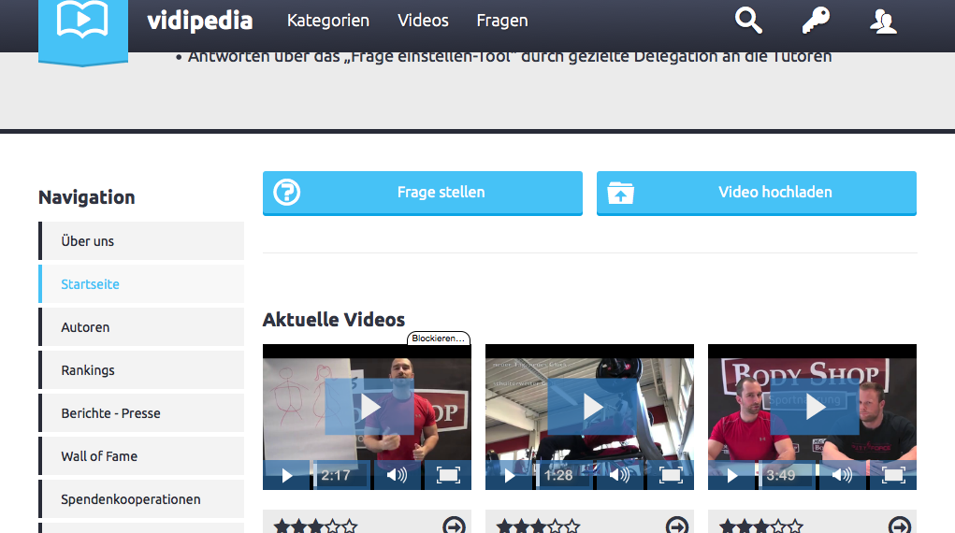Image resolution: width=955 pixels, height=533 pixels.
Task: Open Wall of Fame in navigation
Action: pos(141,456)
